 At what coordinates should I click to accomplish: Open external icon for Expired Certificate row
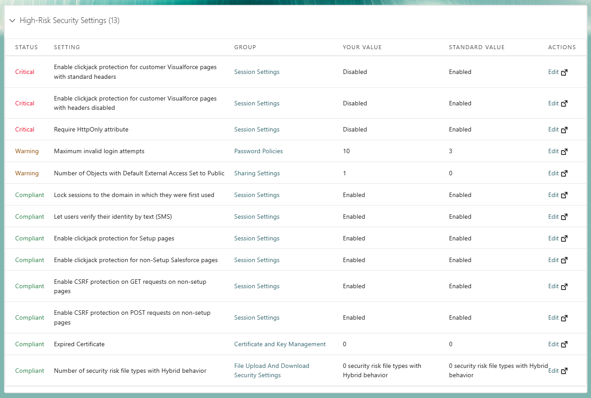564,344
